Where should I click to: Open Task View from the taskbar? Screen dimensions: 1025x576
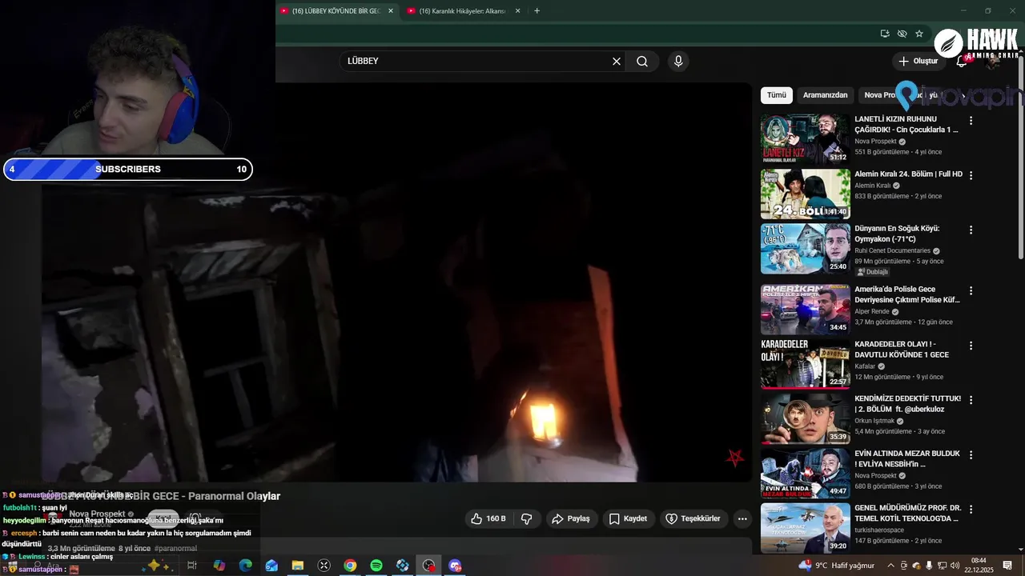192,566
